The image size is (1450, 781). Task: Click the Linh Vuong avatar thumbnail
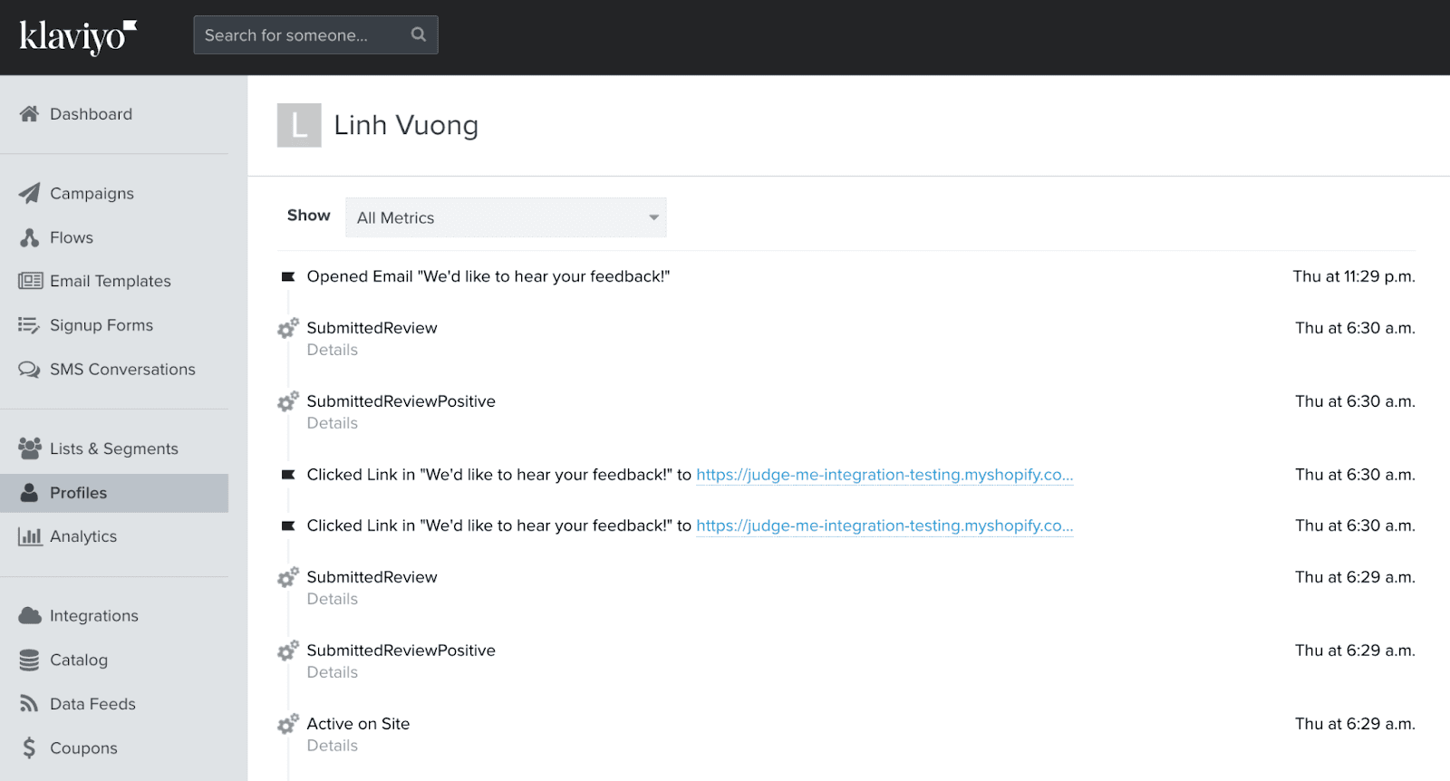tap(299, 125)
